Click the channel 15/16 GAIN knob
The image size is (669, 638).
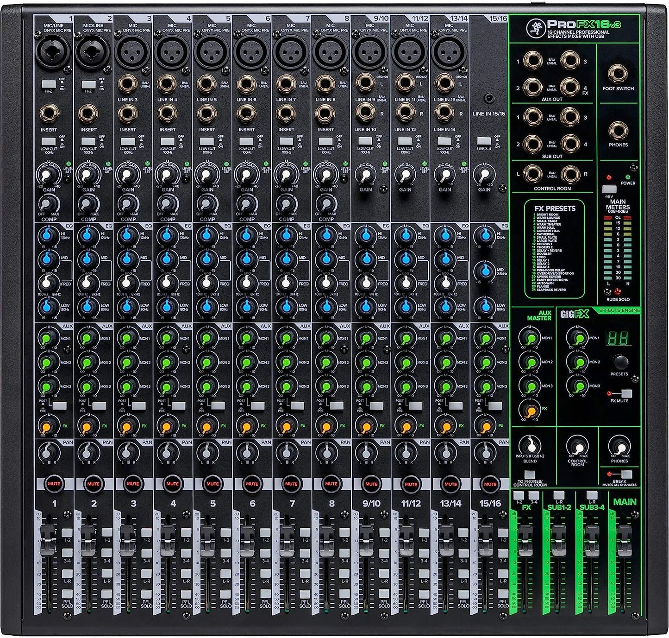pyautogui.click(x=484, y=175)
